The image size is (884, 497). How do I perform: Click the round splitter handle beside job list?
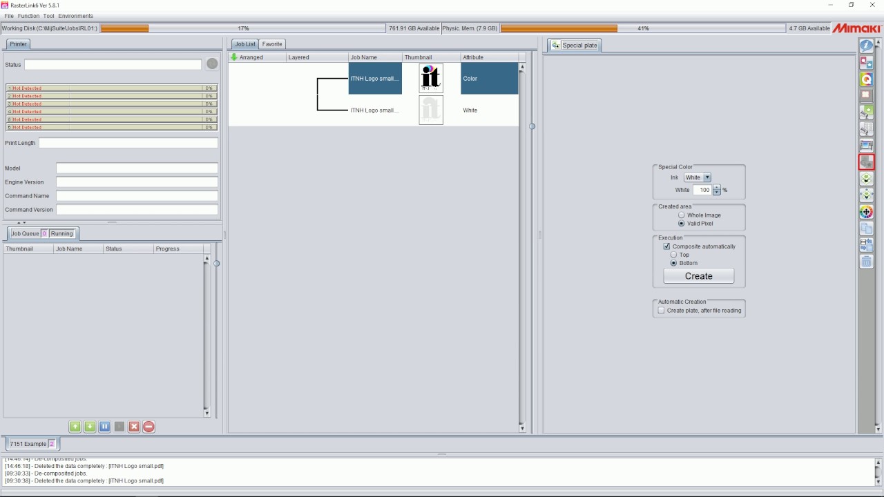point(532,126)
